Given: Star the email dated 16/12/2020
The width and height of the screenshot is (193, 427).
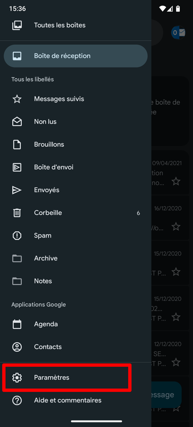Looking at the screenshot, I should point(176,227).
